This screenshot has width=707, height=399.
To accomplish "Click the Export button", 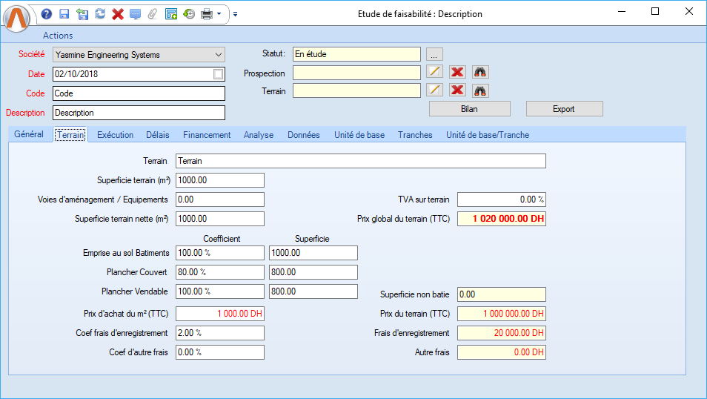I will (x=564, y=109).
